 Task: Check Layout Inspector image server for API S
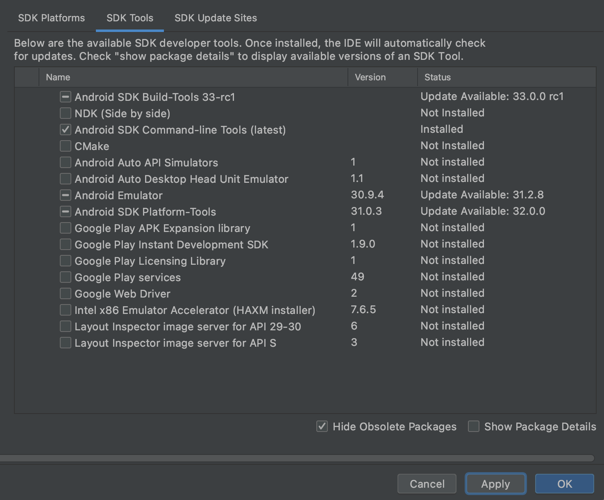pyautogui.click(x=66, y=343)
